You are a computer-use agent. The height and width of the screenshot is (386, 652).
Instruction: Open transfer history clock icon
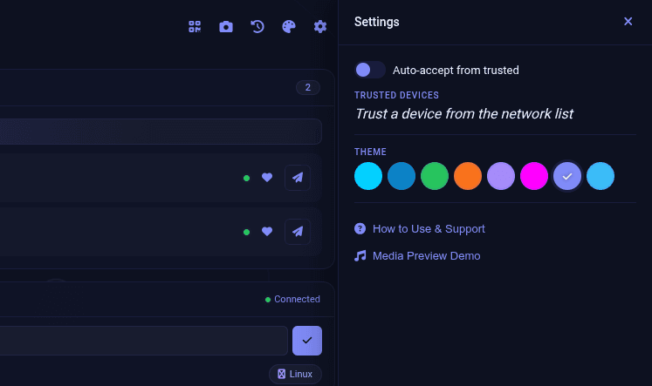pyautogui.click(x=257, y=26)
